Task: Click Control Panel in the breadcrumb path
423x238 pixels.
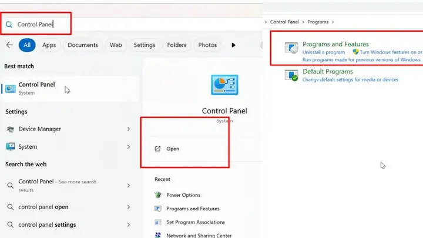Action: tap(284, 22)
